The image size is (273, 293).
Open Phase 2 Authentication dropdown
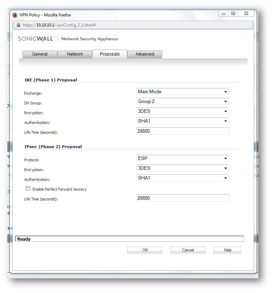tap(182, 178)
